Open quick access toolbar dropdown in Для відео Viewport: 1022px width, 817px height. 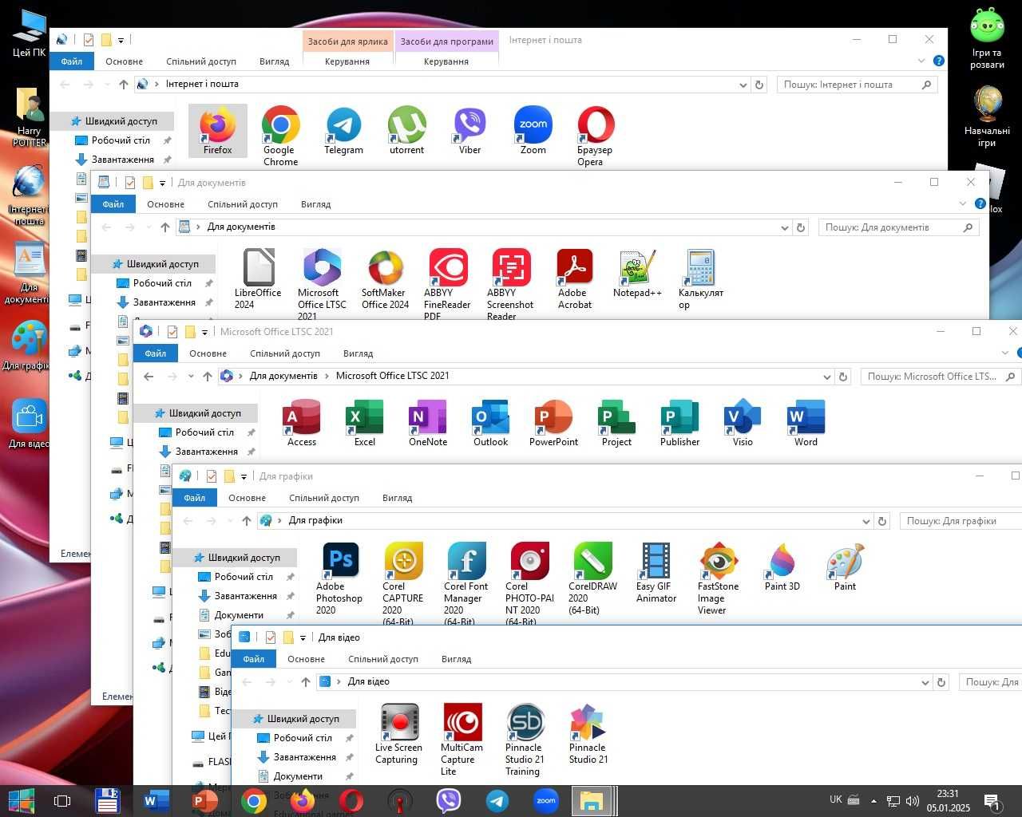coord(303,637)
